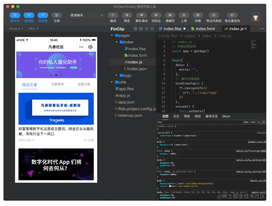Viewport: 272px width, 206px height.
Task: Toggle the 模拟器 simulator panel button
Action: [x=15, y=15]
